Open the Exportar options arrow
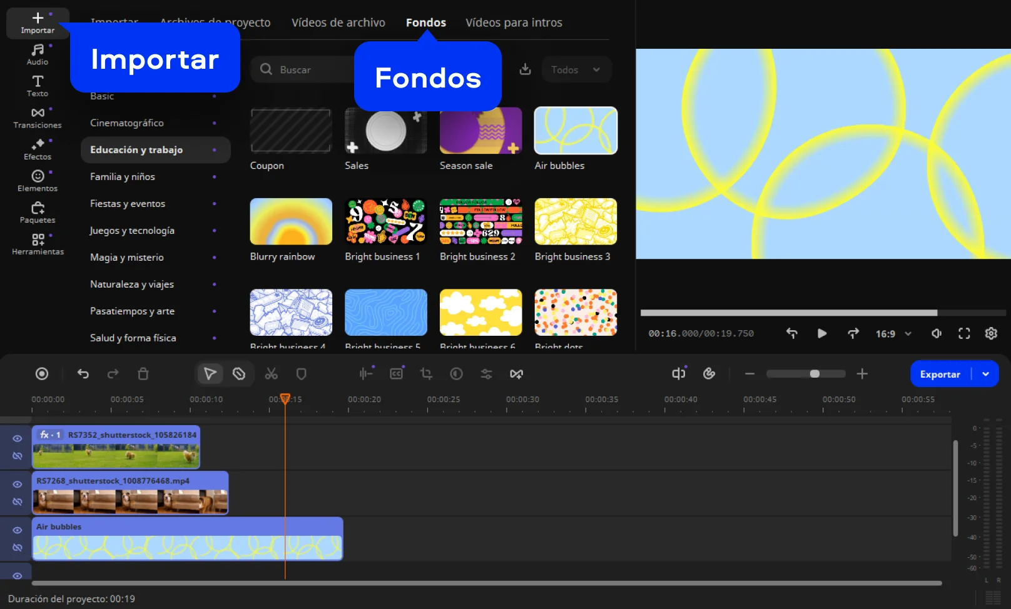The image size is (1011, 609). (x=986, y=374)
